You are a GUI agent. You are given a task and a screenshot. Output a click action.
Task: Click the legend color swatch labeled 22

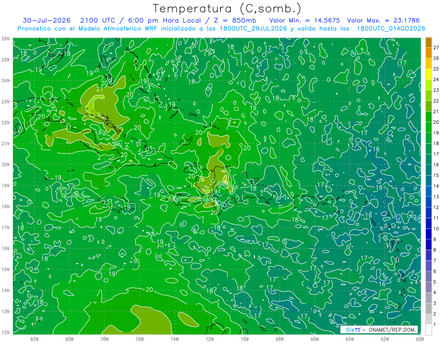(429, 96)
